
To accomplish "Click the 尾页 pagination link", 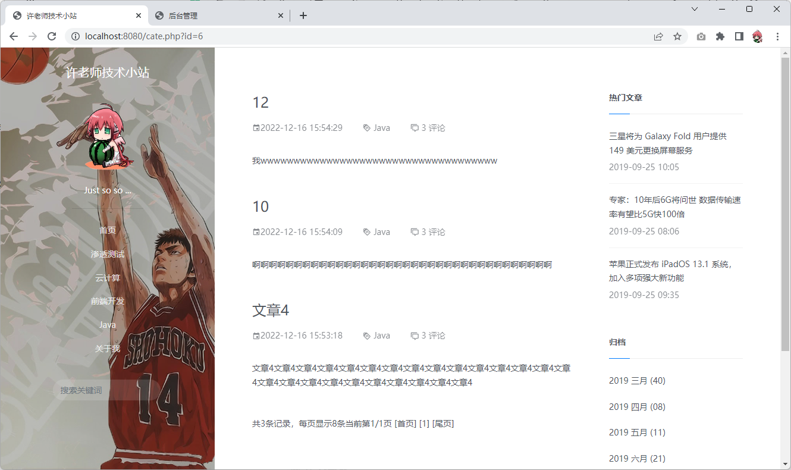I will click(443, 424).
